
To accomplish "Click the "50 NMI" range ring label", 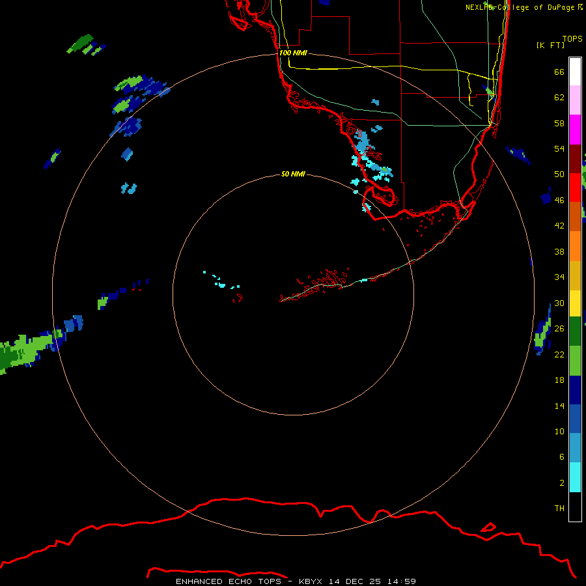I will (x=293, y=174).
